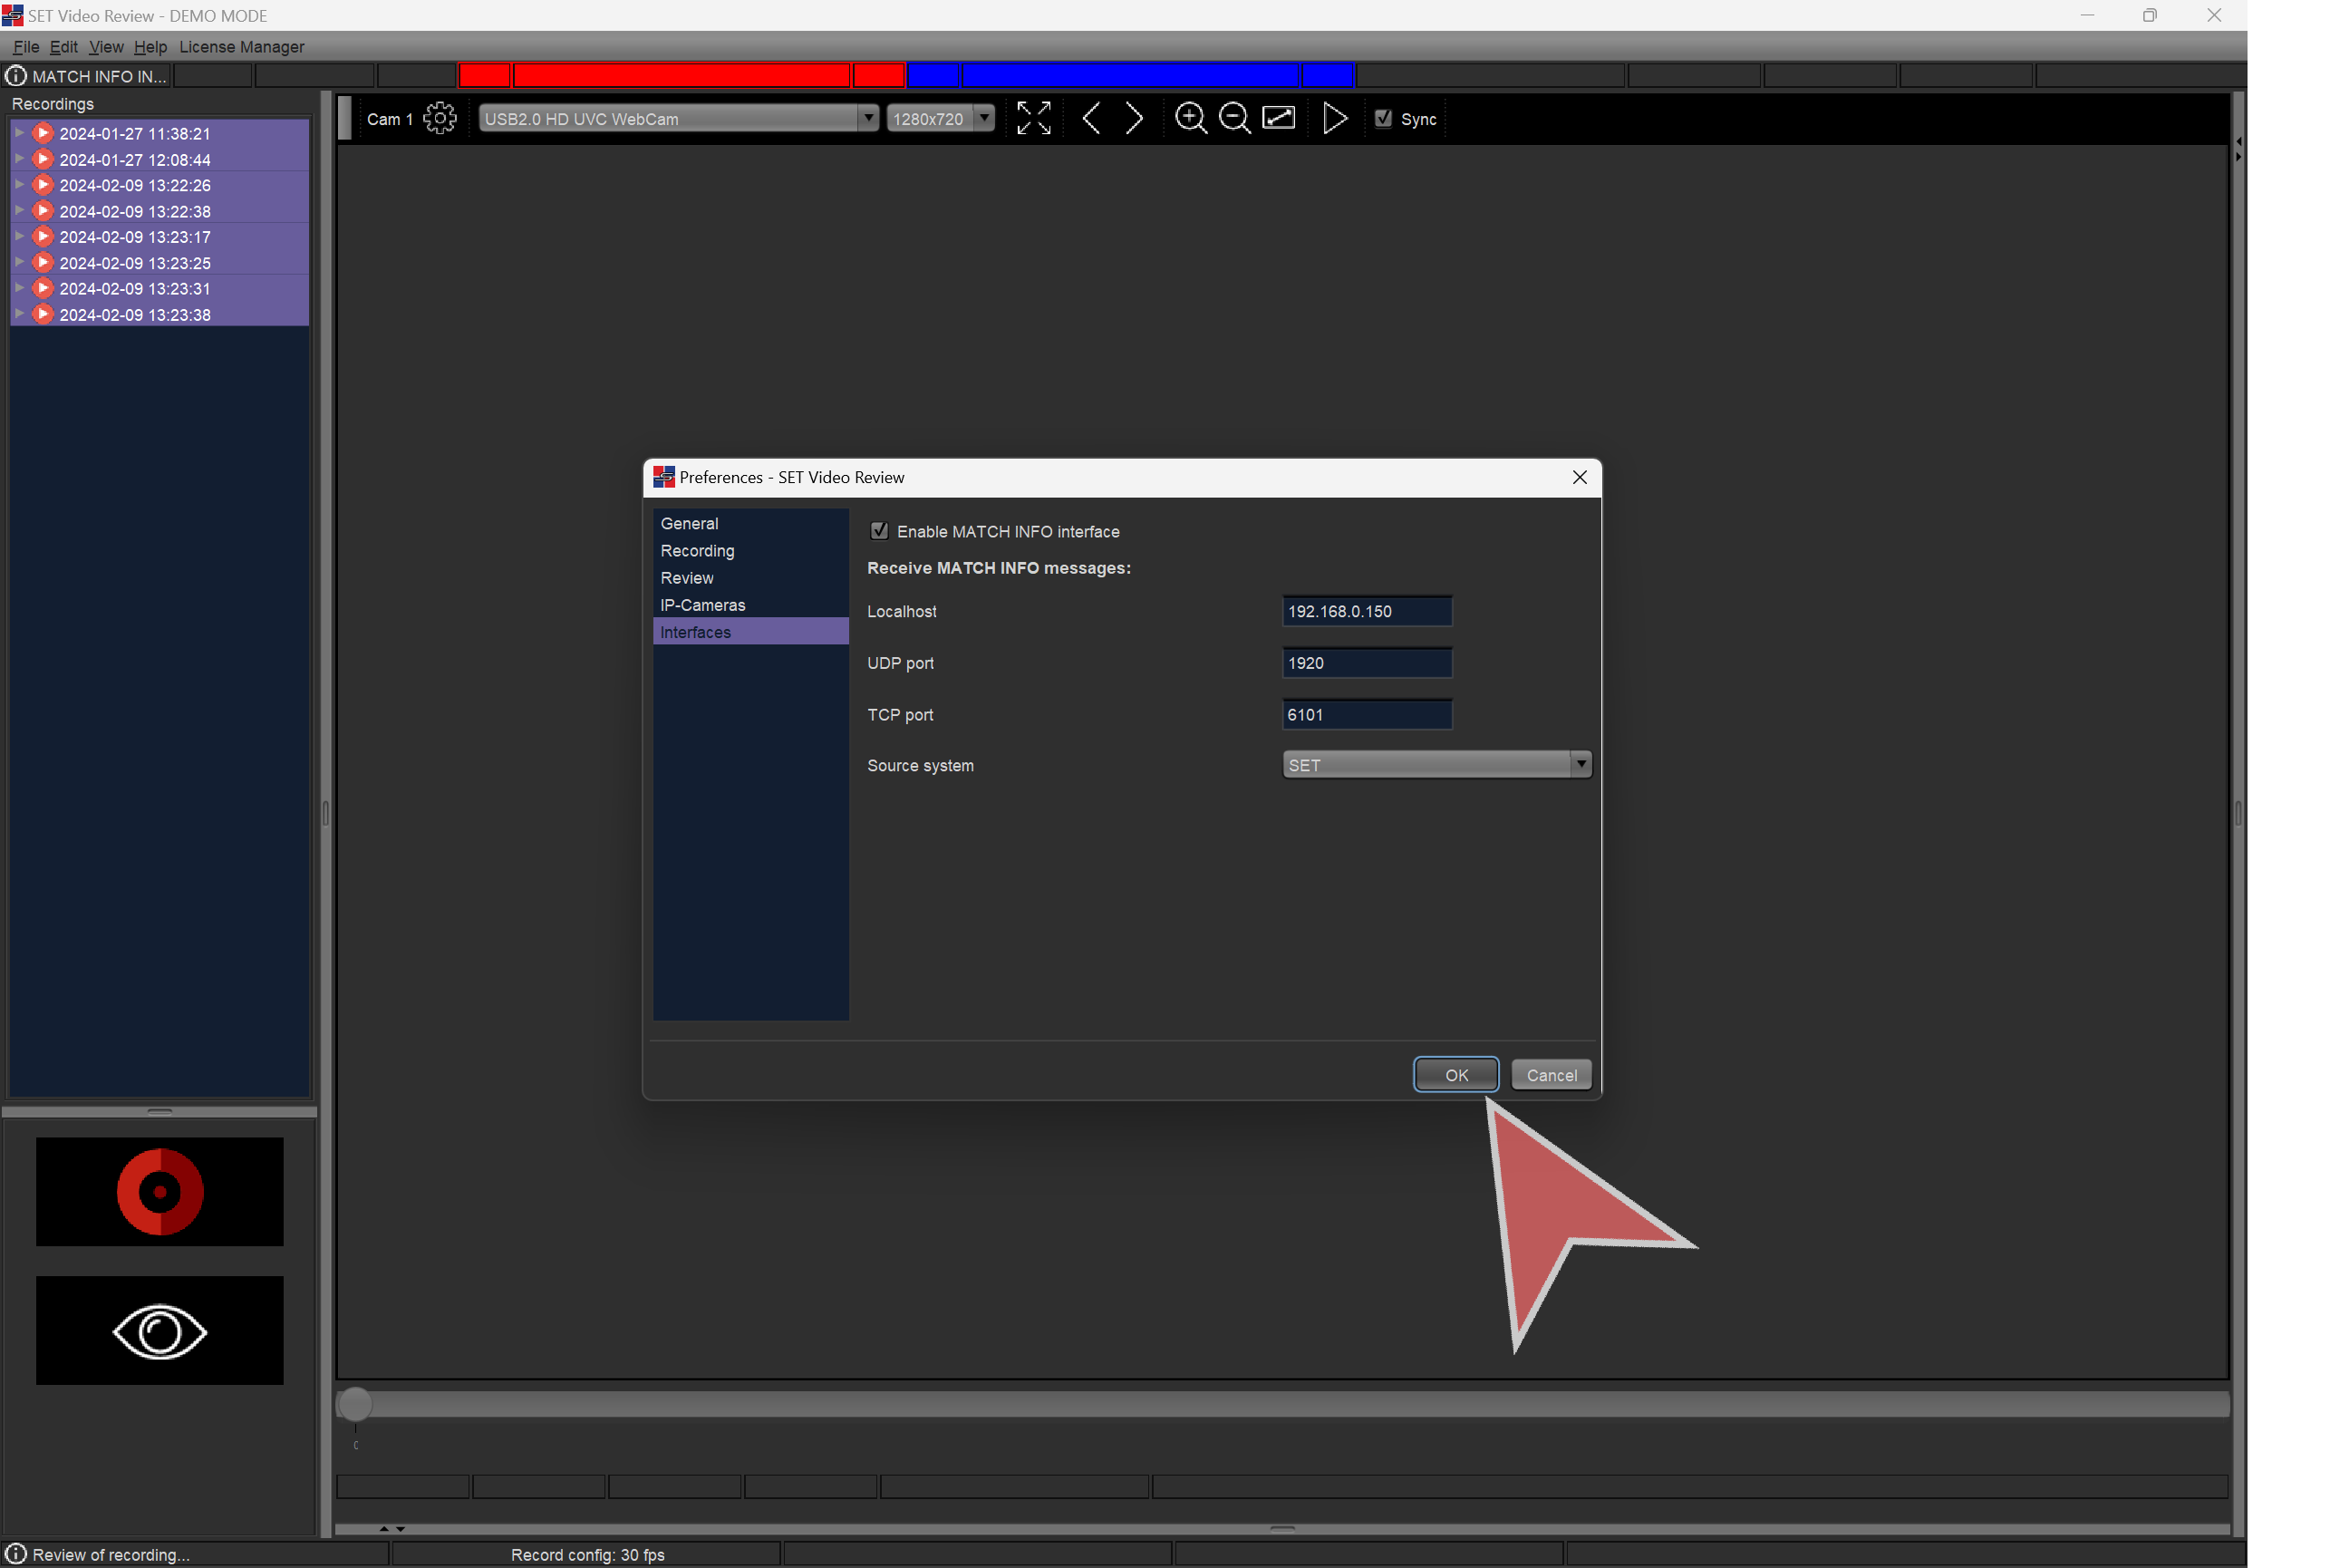The width and height of the screenshot is (2330, 1568).
Task: Toggle the Sync checkbox
Action: click(1383, 118)
